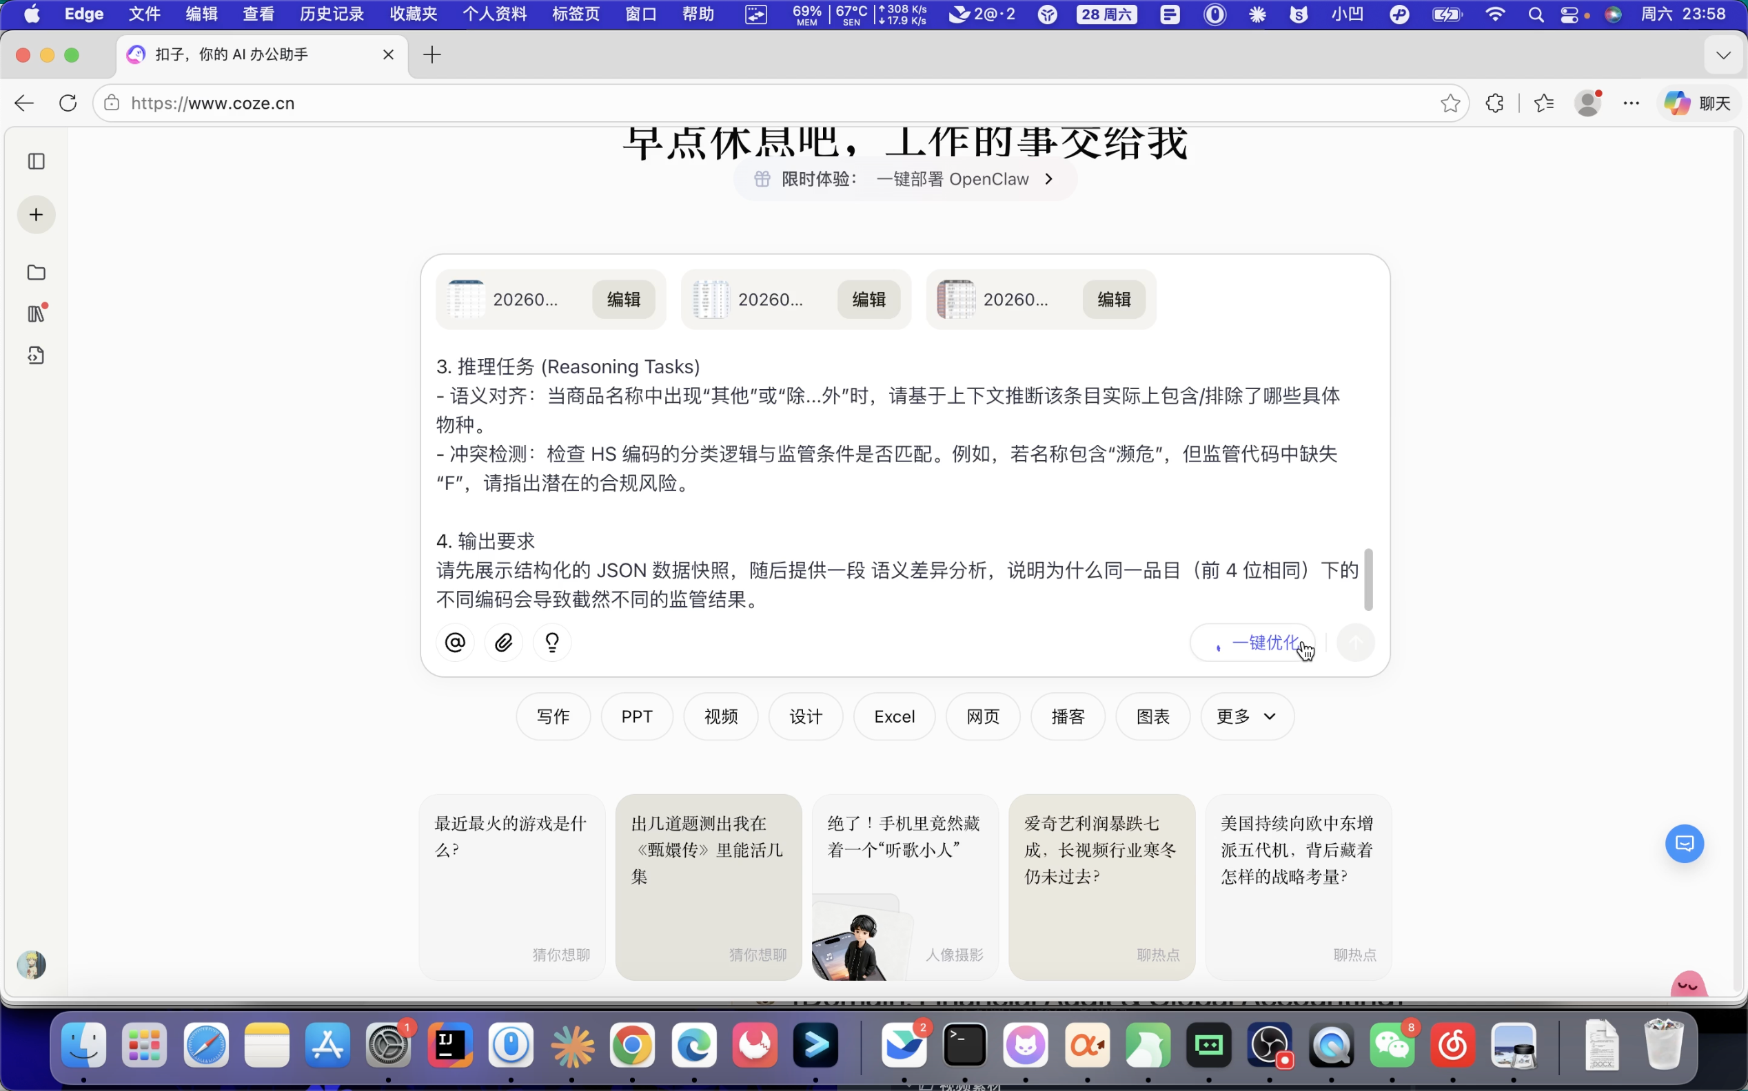The height and width of the screenshot is (1091, 1748).
Task: Edit the first attached 20260... spreadsheet
Action: 624,300
